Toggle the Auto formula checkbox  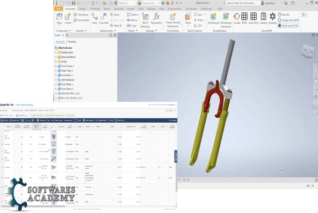pos(84,120)
